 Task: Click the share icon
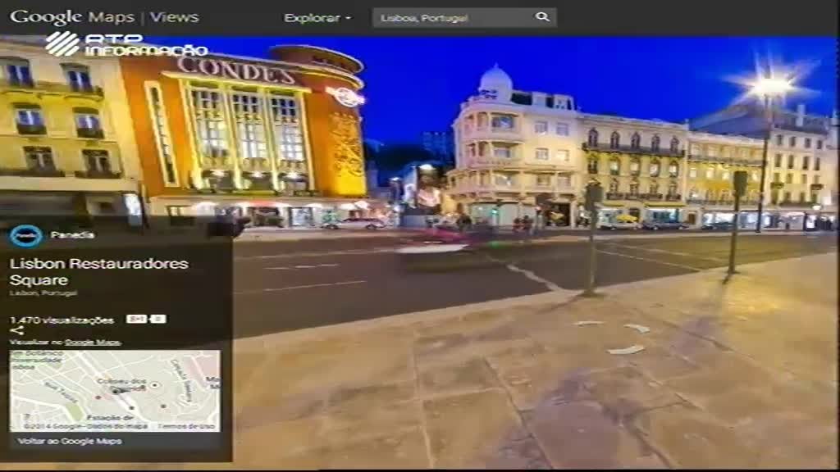16,331
